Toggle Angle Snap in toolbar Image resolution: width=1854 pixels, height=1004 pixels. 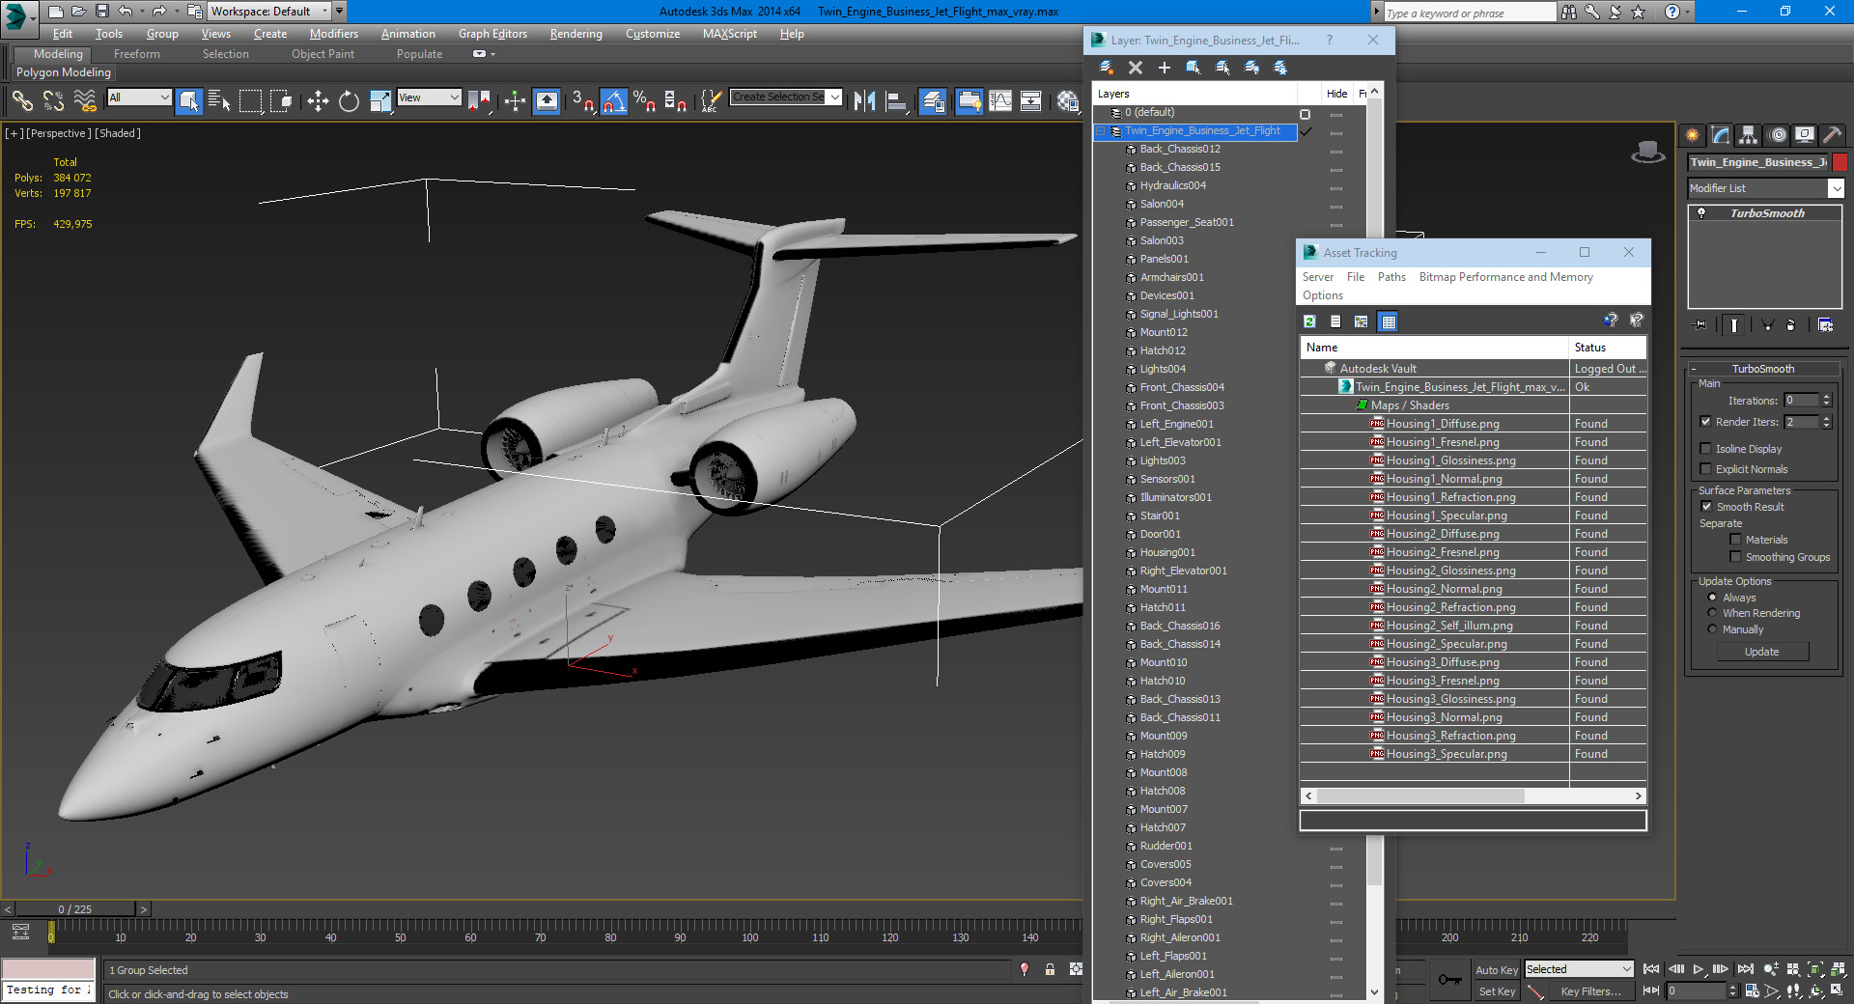tap(614, 100)
